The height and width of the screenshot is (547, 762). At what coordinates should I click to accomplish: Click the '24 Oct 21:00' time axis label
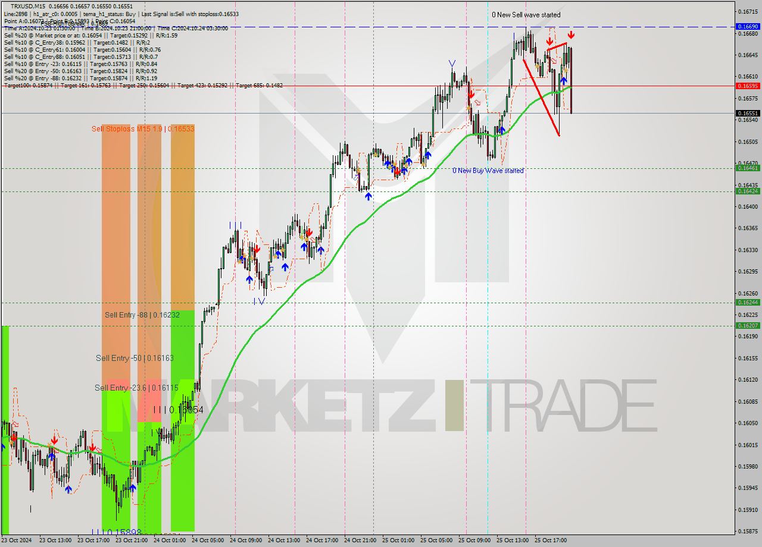[x=360, y=540]
